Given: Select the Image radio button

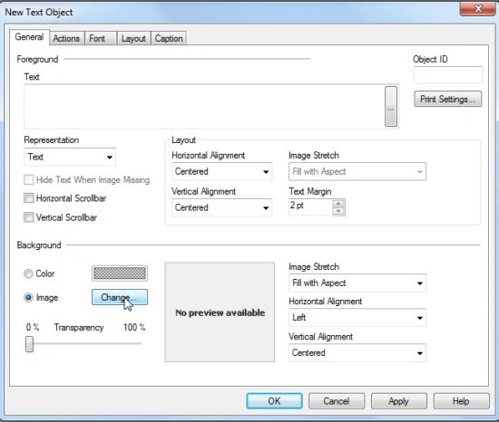Looking at the screenshot, I should click(x=28, y=298).
